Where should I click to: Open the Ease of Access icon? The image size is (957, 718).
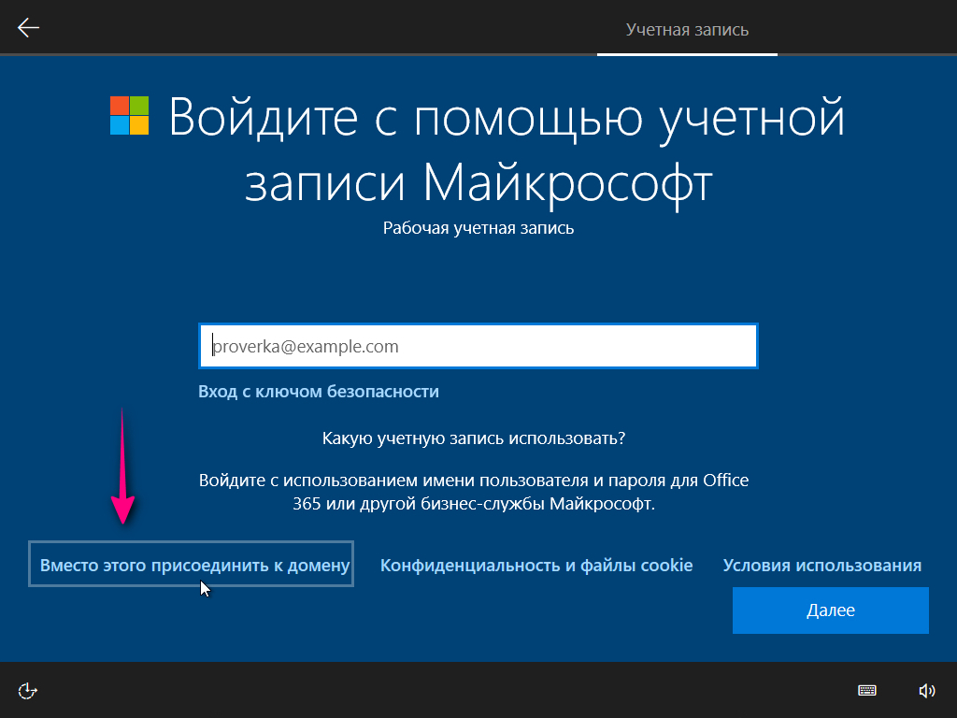click(29, 691)
